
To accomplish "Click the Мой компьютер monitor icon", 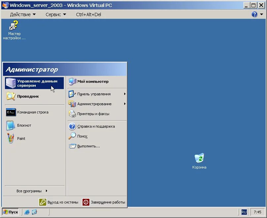I will tap(72, 81).
